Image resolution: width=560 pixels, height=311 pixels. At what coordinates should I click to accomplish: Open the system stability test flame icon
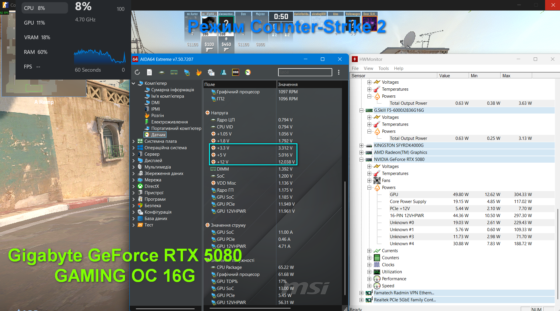click(x=199, y=72)
